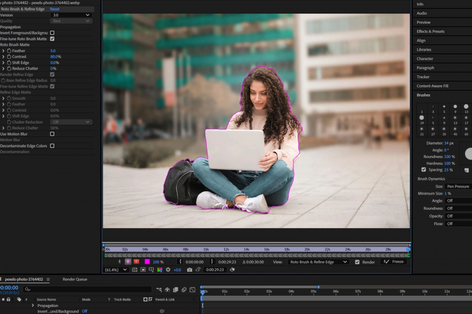The width and height of the screenshot is (472, 314).
Task: Click the magenta overlay color swatch
Action: click(147, 262)
